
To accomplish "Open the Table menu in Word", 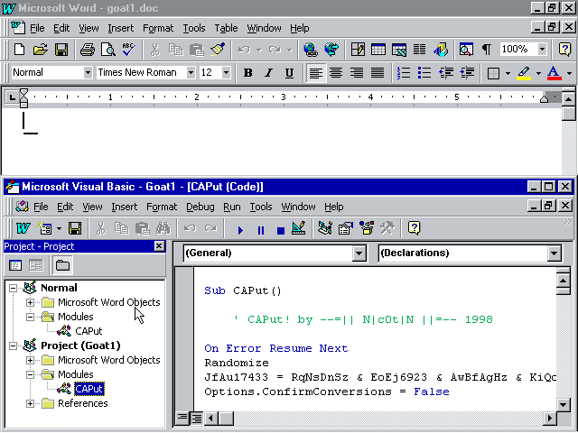I will coord(226,28).
